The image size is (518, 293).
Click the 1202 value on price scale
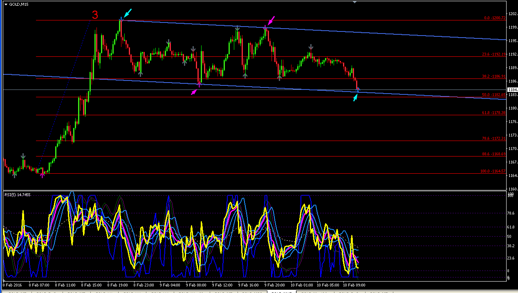pos(512,14)
